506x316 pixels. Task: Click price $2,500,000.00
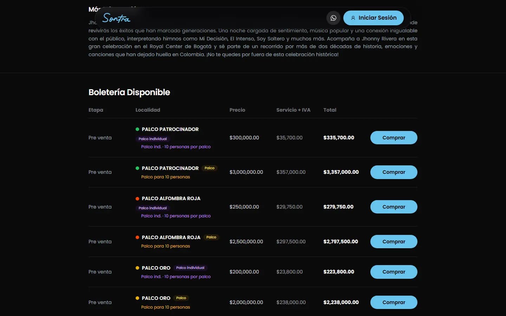(x=246, y=242)
